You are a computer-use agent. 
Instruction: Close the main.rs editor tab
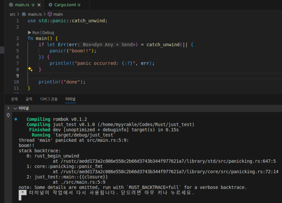39,5
